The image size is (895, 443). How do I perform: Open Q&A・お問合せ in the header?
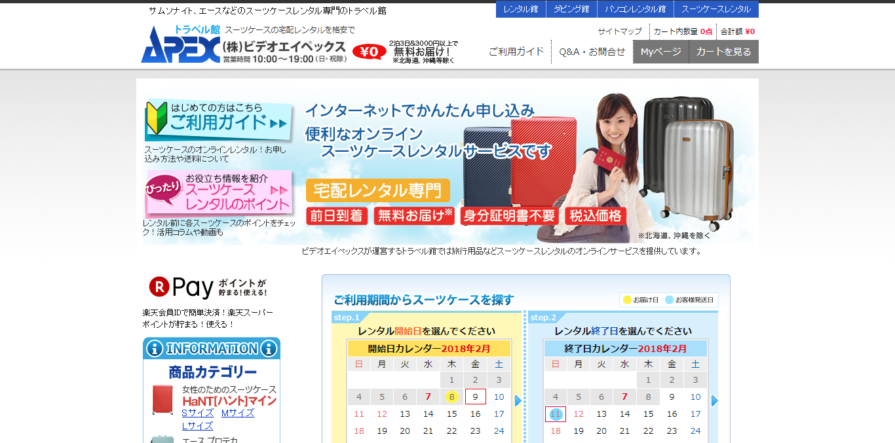(592, 52)
